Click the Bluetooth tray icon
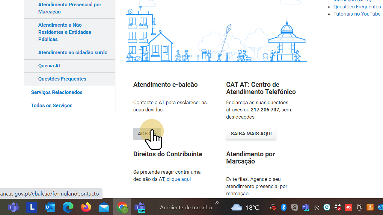The width and height of the screenshot is (383, 215). [284, 207]
